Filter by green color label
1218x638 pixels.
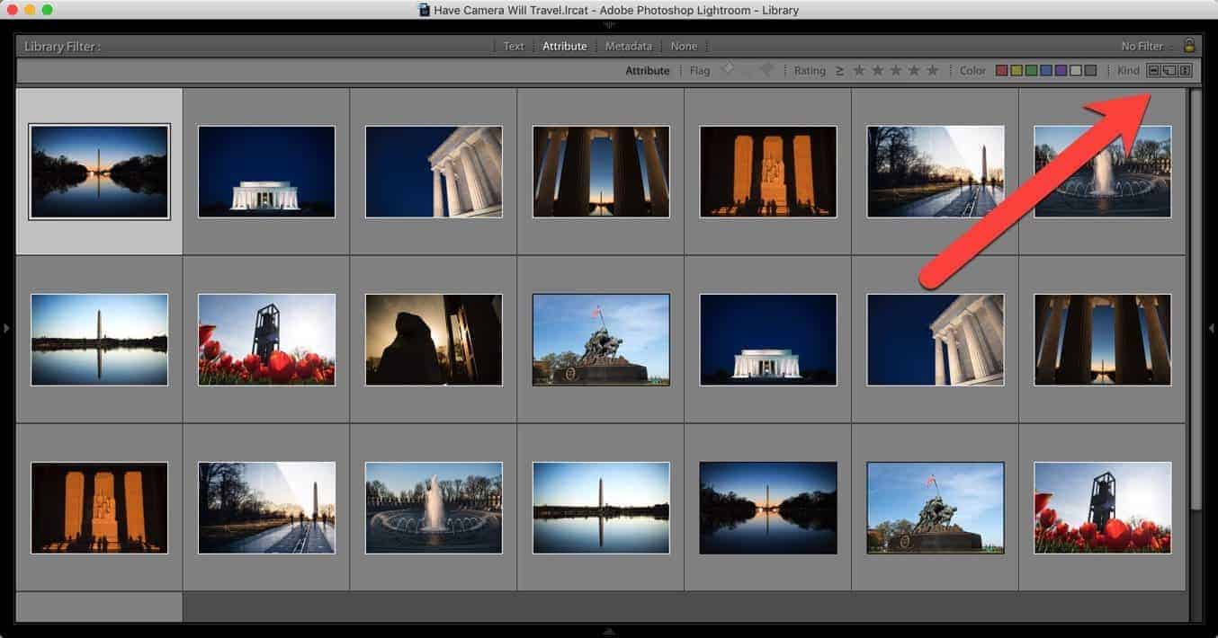pos(1031,70)
